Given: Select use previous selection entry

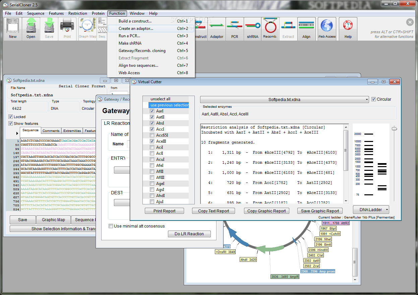Looking at the screenshot, I should [169, 105].
